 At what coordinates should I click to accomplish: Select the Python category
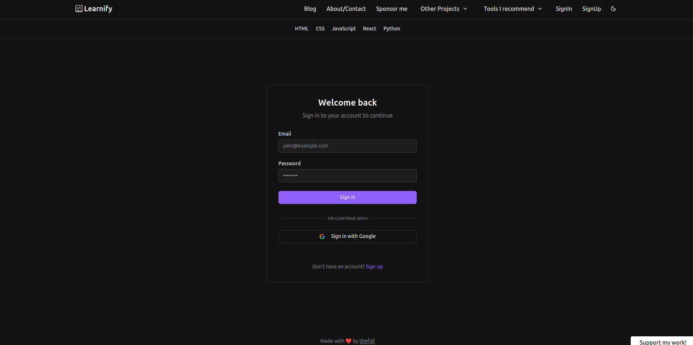[392, 29]
